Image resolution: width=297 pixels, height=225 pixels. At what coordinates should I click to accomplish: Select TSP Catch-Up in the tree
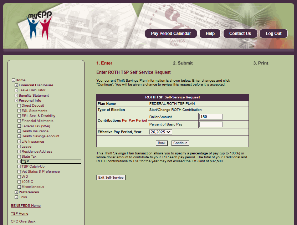[x=33, y=167]
